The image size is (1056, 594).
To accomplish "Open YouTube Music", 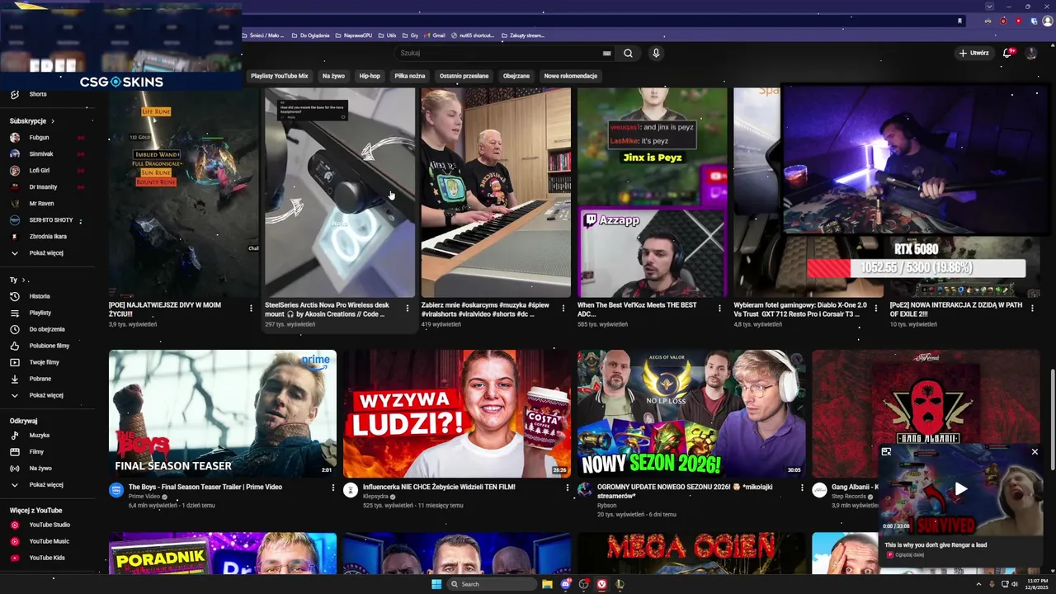I will point(49,541).
